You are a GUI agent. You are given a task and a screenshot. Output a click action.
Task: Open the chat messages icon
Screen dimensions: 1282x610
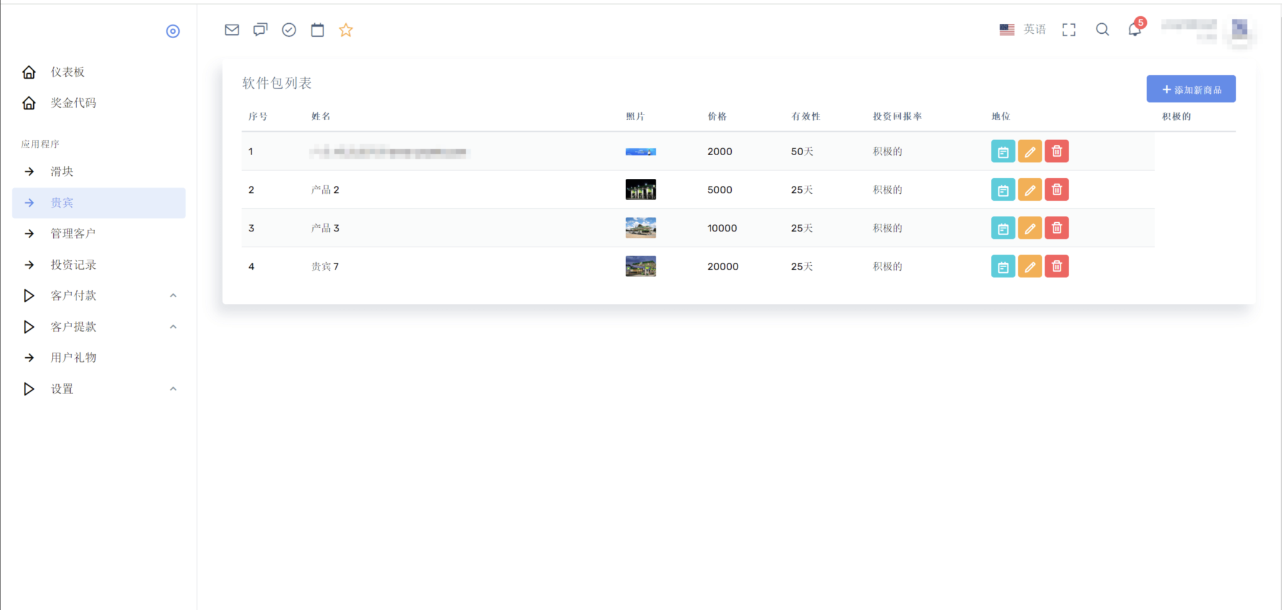[x=260, y=30]
